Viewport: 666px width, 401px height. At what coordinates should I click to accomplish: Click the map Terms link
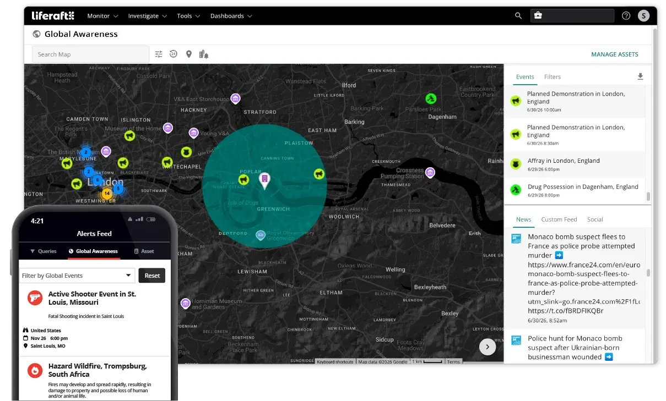pos(453,361)
